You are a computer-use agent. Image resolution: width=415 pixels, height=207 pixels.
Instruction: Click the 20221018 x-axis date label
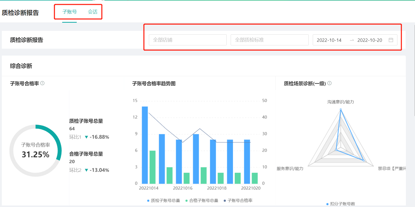tap(217, 188)
